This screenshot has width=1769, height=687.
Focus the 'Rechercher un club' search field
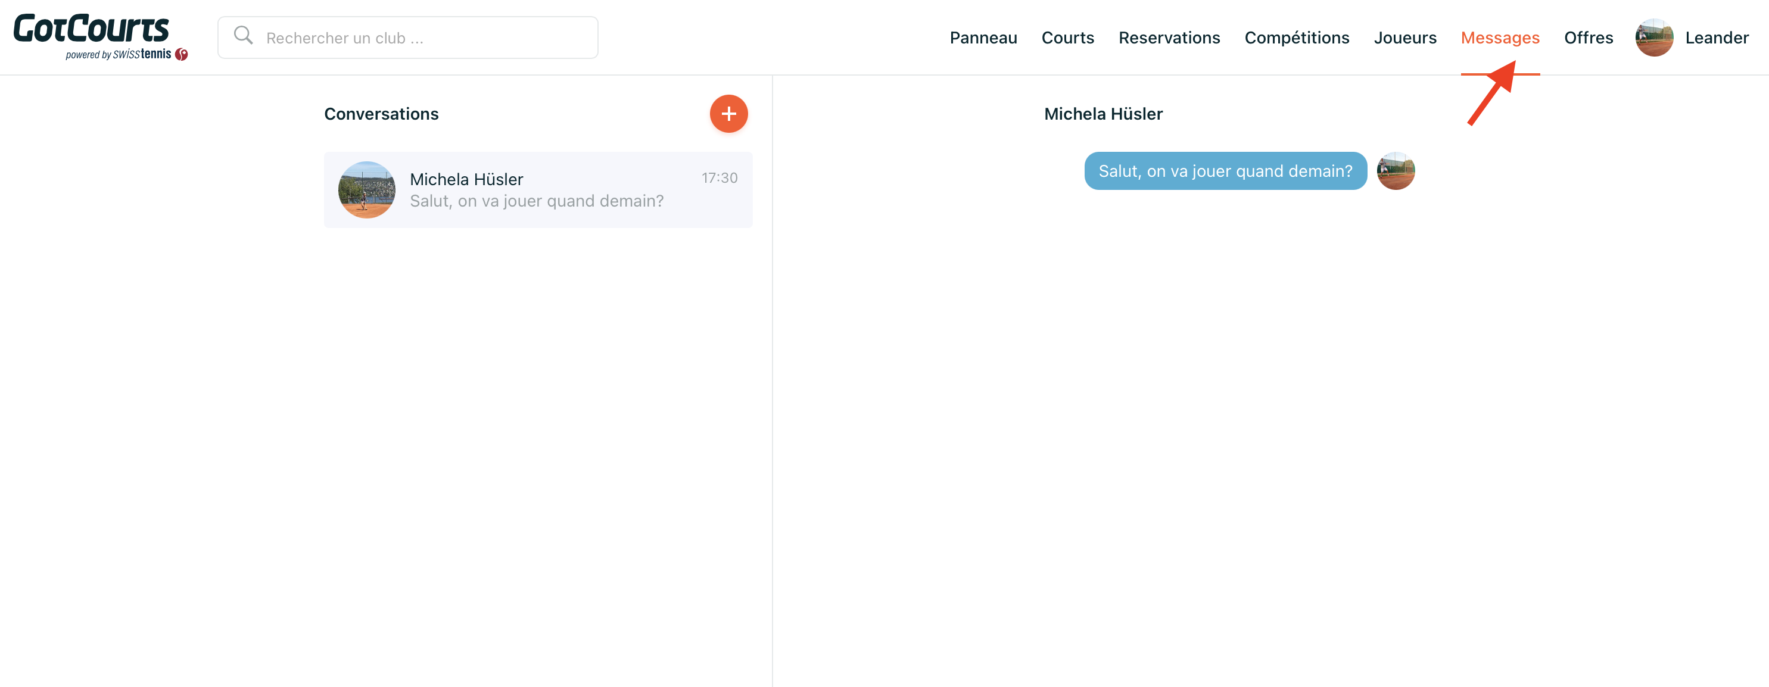click(408, 38)
